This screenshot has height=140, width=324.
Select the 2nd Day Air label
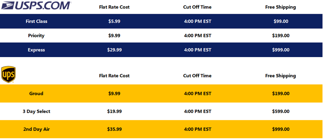36,129
